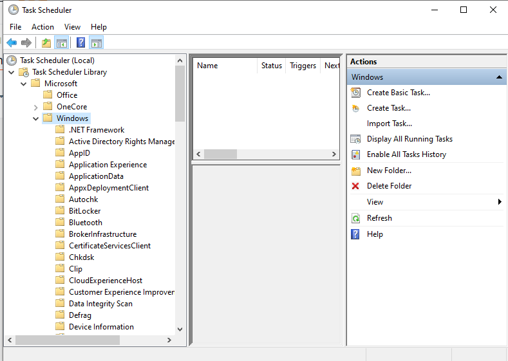Click the Task Scheduler Library folder icon
Image resolution: width=508 pixels, height=361 pixels.
click(24, 72)
